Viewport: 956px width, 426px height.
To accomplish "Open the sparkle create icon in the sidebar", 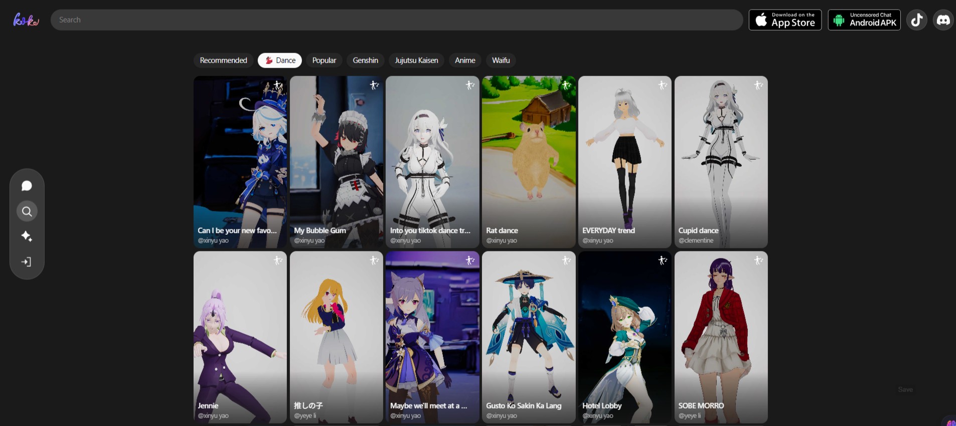I will click(27, 236).
